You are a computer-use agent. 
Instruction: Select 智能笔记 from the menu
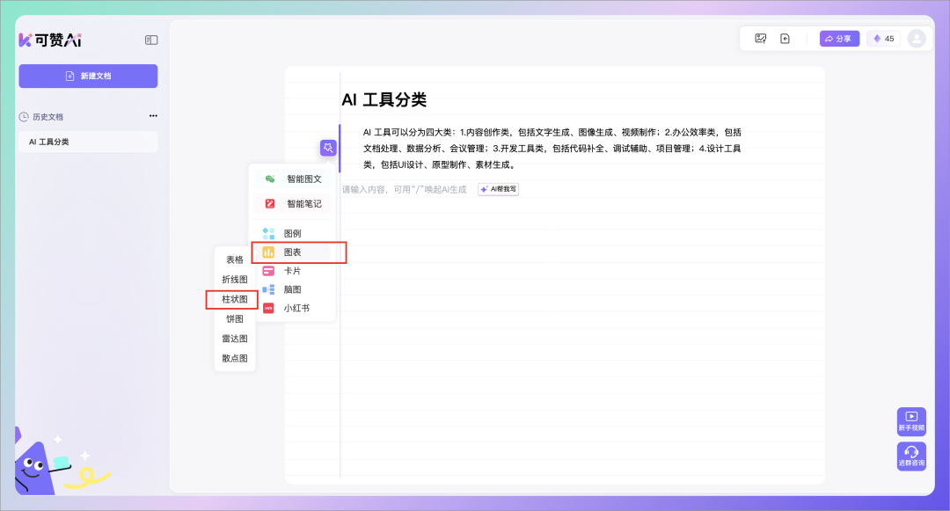click(x=293, y=204)
